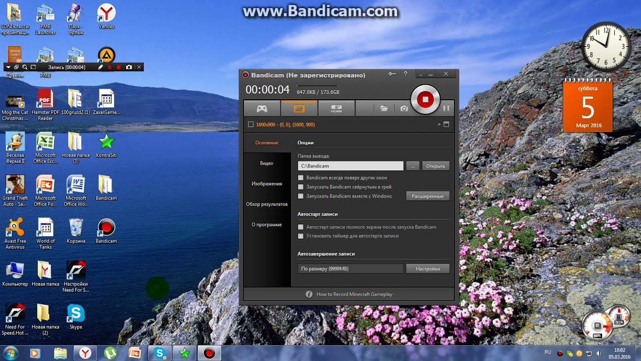Open World of Tanks desktop icon
The width and height of the screenshot is (641, 361).
(x=45, y=234)
